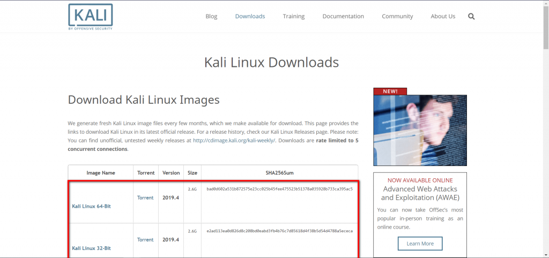Click the 2.6G size in 64-Bit row
Viewport: 549px width, 258px height.
(x=192, y=189)
